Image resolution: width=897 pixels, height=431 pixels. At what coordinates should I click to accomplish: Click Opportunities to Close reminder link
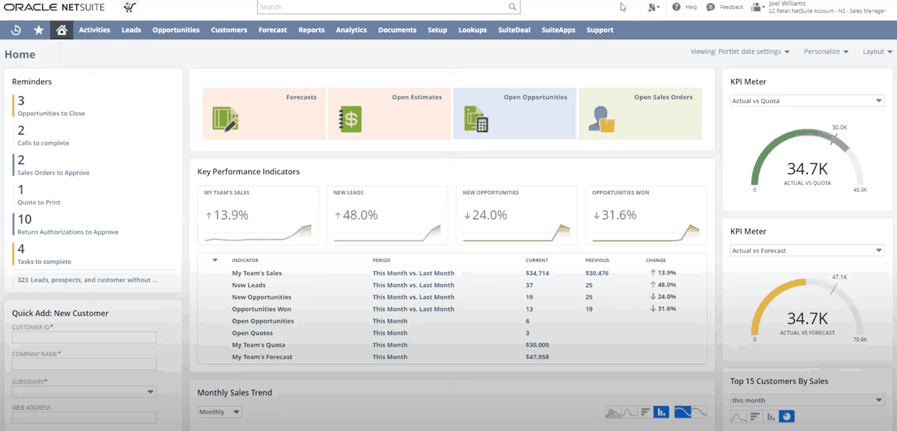click(51, 113)
